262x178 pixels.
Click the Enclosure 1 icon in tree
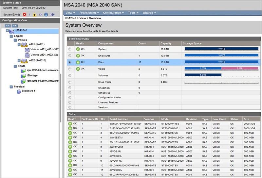click(x=19, y=91)
